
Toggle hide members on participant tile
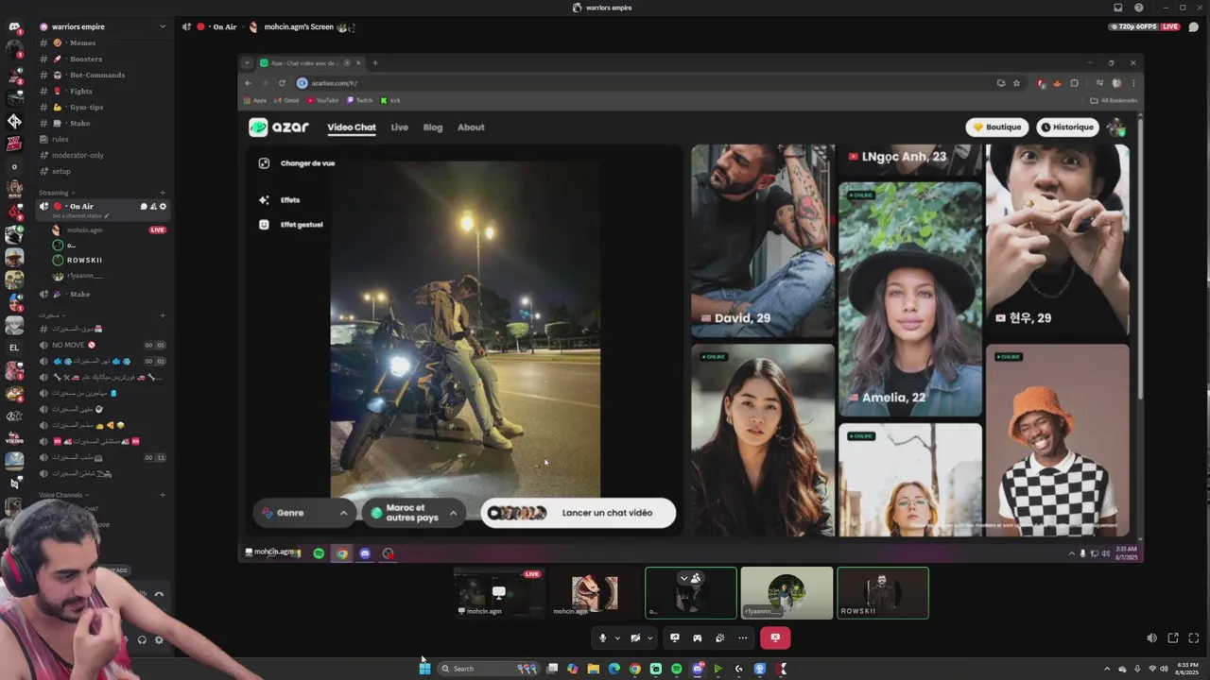[x=689, y=578]
